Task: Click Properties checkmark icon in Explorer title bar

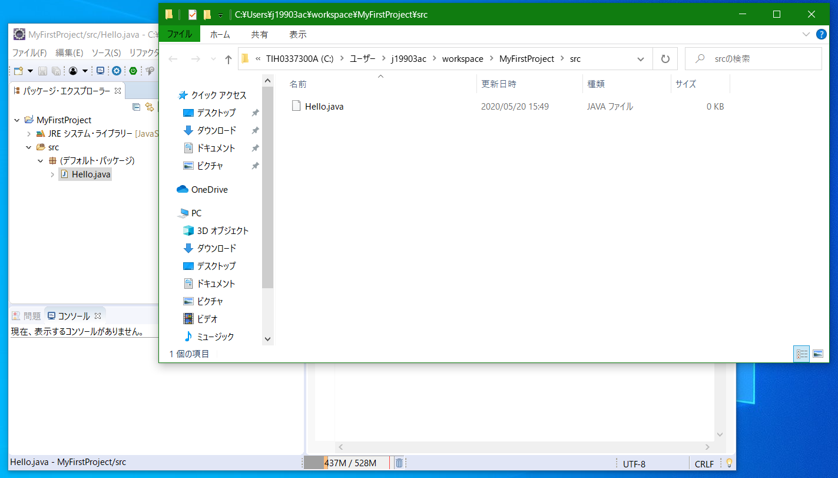Action: (x=193, y=15)
